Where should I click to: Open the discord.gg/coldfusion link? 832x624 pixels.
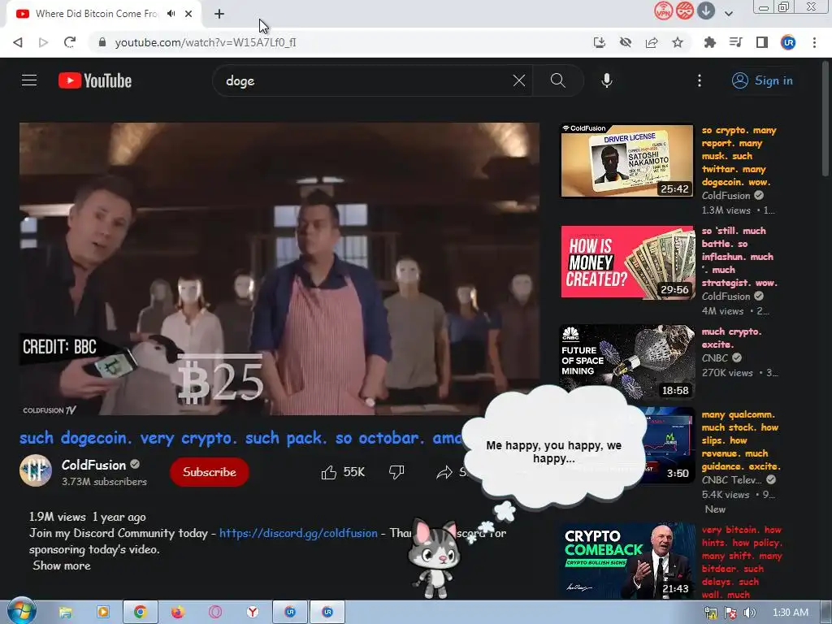tap(298, 533)
